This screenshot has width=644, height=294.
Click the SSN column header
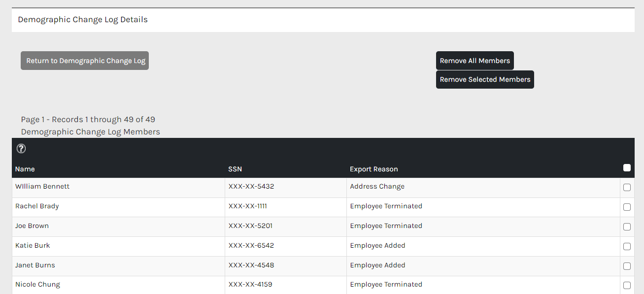tap(235, 169)
